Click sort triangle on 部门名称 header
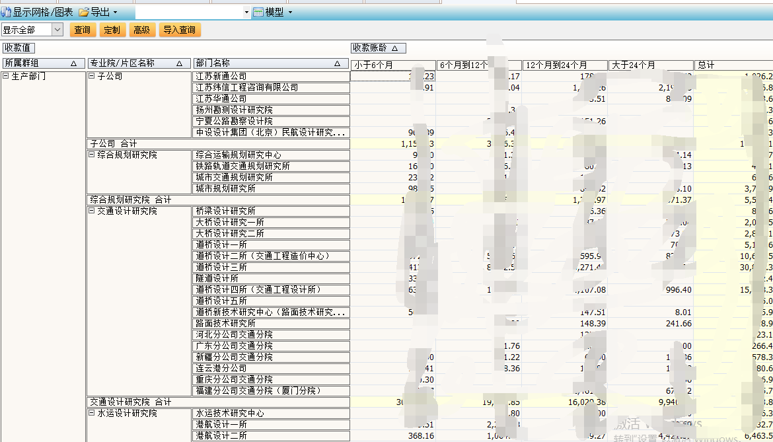Viewport: 773px width, 442px height. (x=337, y=63)
